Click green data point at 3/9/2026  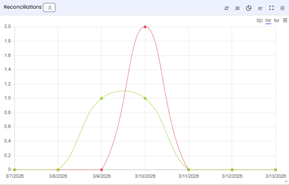click(x=101, y=98)
